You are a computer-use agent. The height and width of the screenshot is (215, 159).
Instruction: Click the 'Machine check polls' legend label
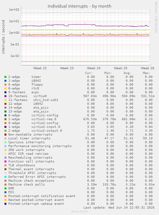tap(27, 185)
